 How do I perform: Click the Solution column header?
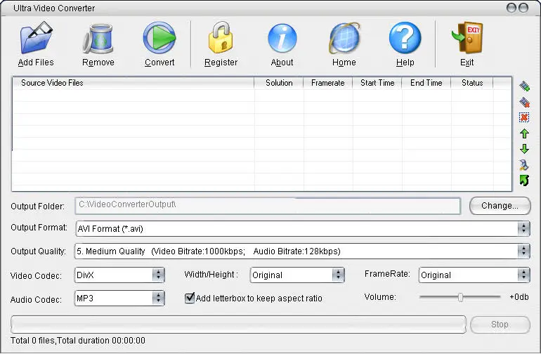(279, 83)
